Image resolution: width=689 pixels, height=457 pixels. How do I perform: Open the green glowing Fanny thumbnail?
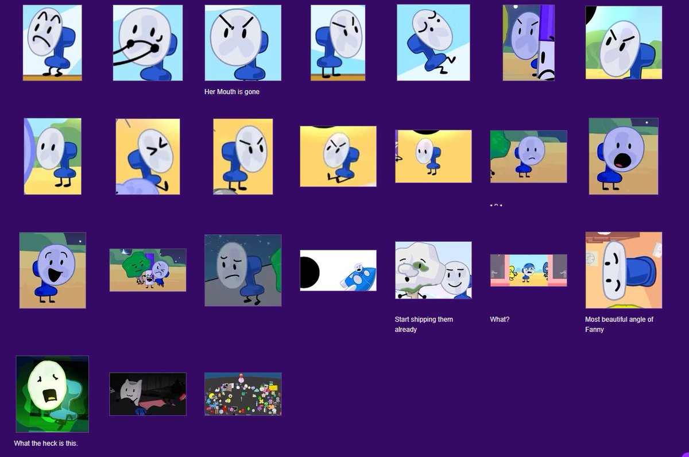tap(52, 394)
